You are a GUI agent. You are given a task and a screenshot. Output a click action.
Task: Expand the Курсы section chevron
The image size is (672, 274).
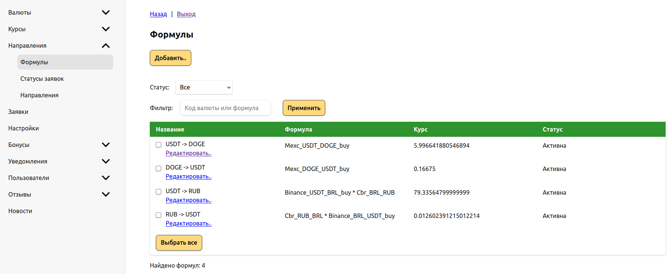(106, 29)
